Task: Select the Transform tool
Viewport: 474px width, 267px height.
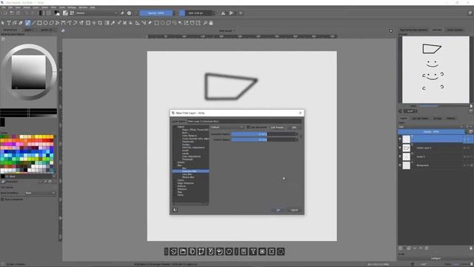Action: click(88, 23)
